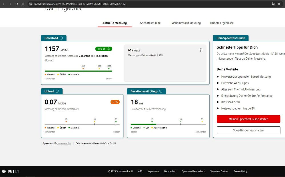Go back using browser back arrow
The width and height of the screenshot is (285, 177).
(x=4, y=4)
